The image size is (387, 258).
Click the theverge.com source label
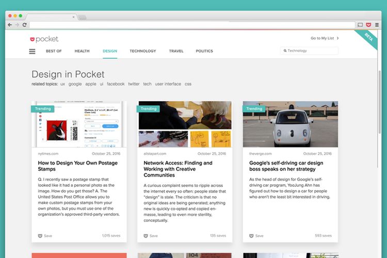[x=261, y=154]
